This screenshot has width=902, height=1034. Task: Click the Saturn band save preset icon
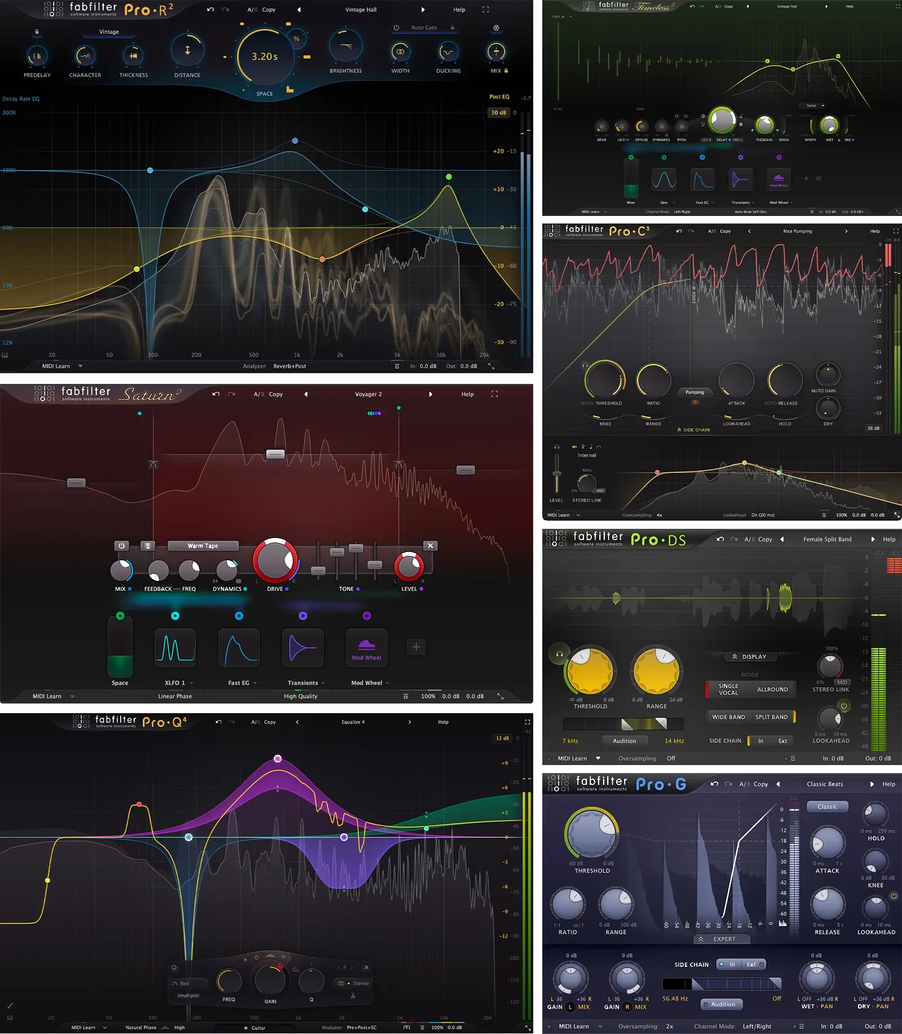[148, 546]
